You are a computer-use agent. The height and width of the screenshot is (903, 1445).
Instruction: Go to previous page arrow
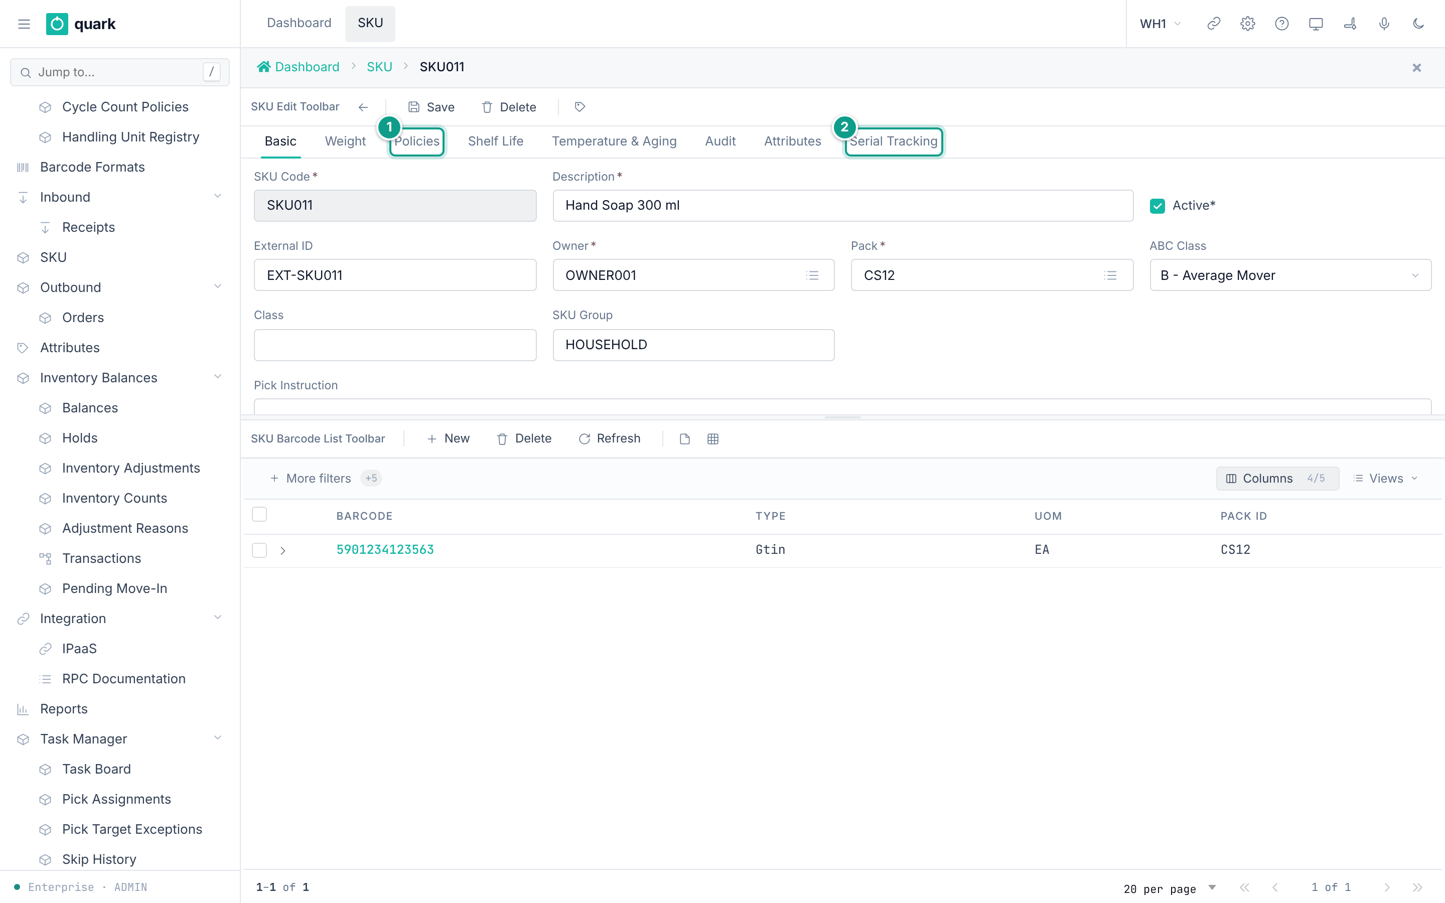tap(1275, 887)
